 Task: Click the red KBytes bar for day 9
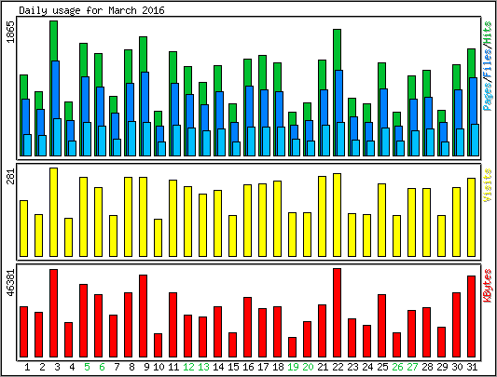[x=143, y=316]
